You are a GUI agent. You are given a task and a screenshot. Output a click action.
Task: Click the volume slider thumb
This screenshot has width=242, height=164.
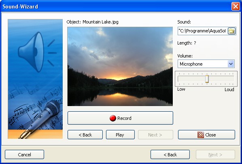pyautogui.click(x=207, y=79)
